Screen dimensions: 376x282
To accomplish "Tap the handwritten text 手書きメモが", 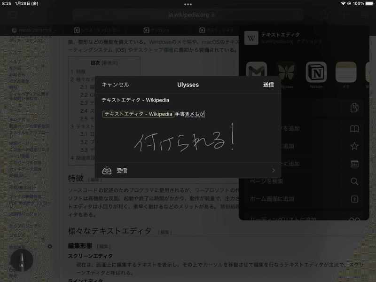I will pos(190,114).
